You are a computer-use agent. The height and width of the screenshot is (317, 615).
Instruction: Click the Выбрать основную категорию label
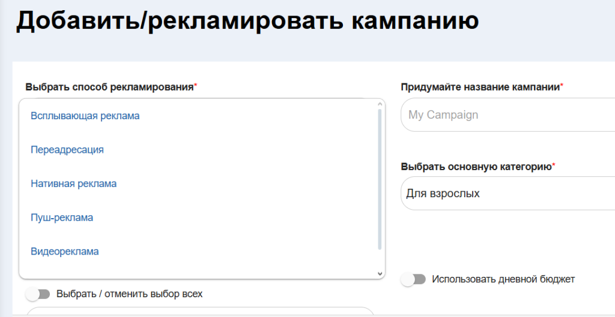pos(477,167)
